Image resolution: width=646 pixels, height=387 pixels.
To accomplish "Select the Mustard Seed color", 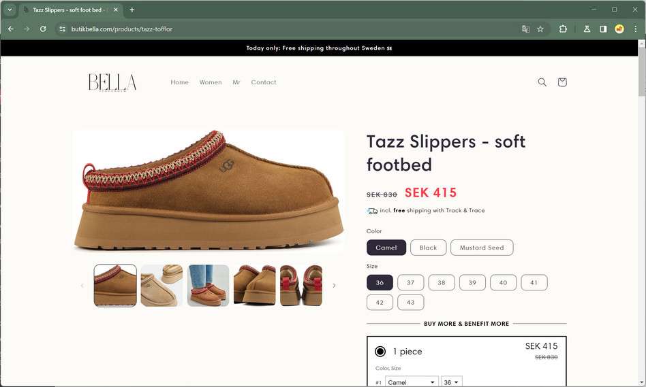I will tap(481, 248).
